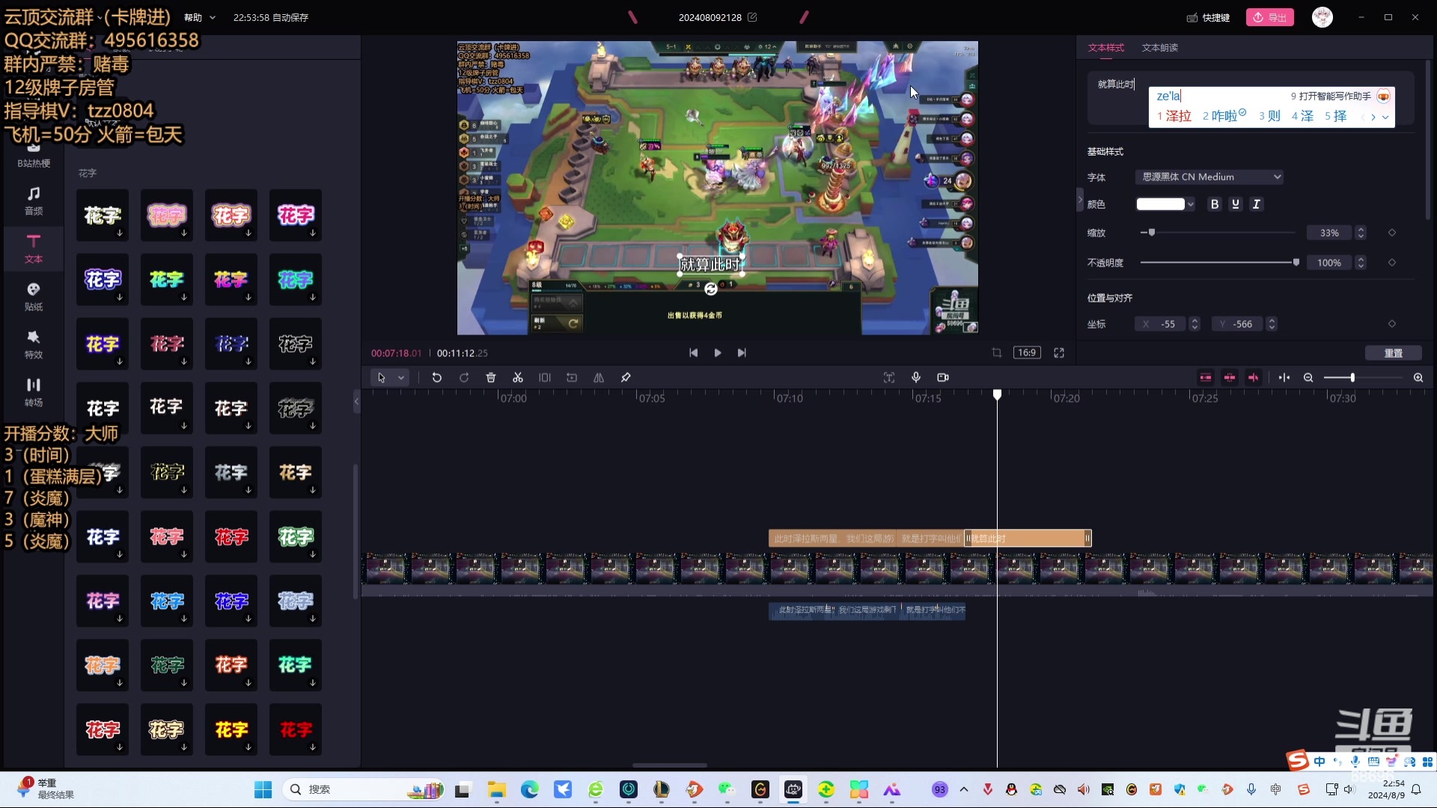The height and width of the screenshot is (808, 1437).
Task: Choose IME candidate 3 则
Action: pyautogui.click(x=1269, y=116)
